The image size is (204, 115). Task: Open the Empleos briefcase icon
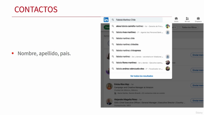(x=198, y=19)
